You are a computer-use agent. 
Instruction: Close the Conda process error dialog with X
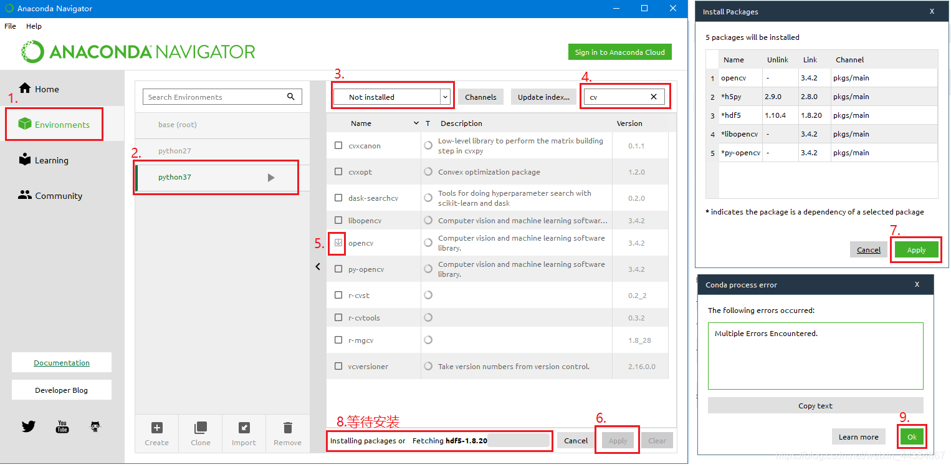tap(917, 284)
